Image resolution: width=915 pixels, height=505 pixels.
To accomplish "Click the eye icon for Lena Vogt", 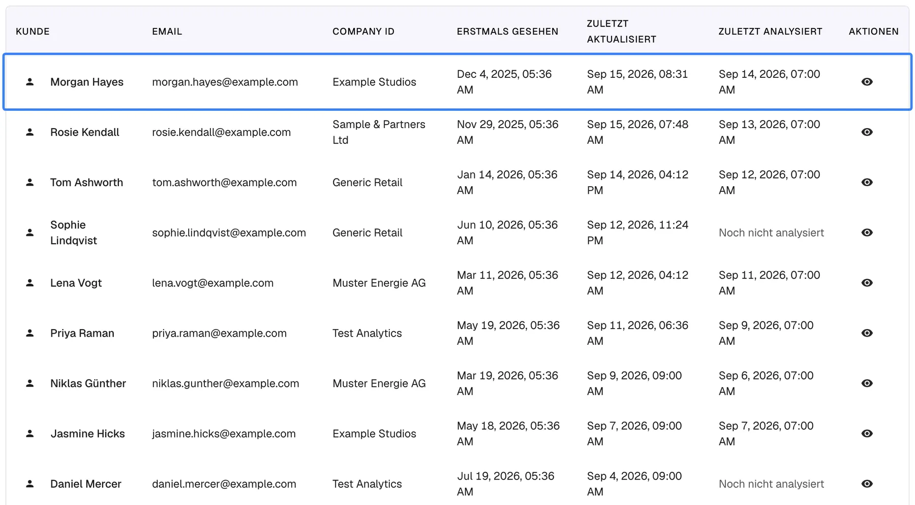I will point(867,283).
